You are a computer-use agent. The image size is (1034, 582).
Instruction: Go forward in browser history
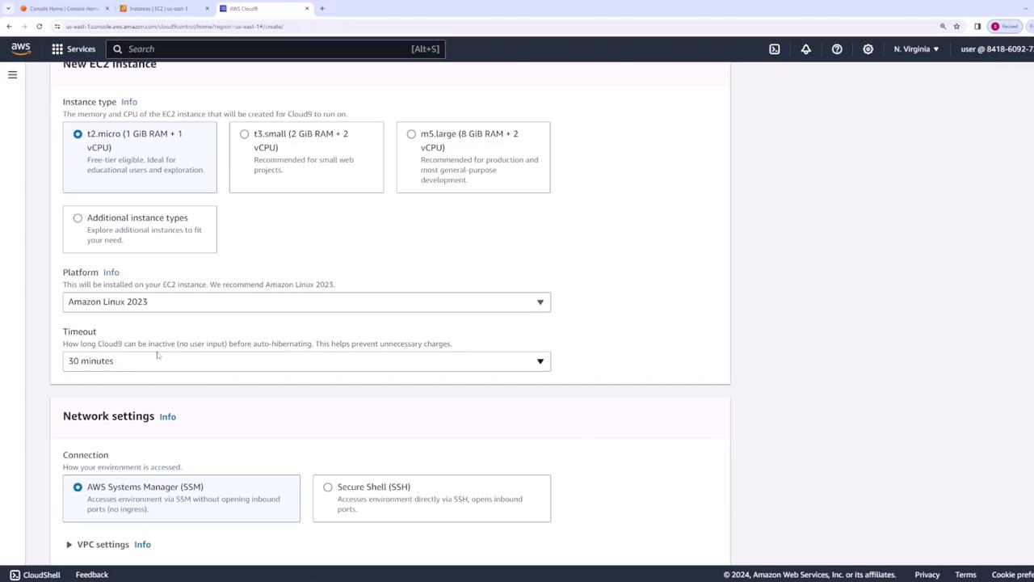(x=24, y=27)
